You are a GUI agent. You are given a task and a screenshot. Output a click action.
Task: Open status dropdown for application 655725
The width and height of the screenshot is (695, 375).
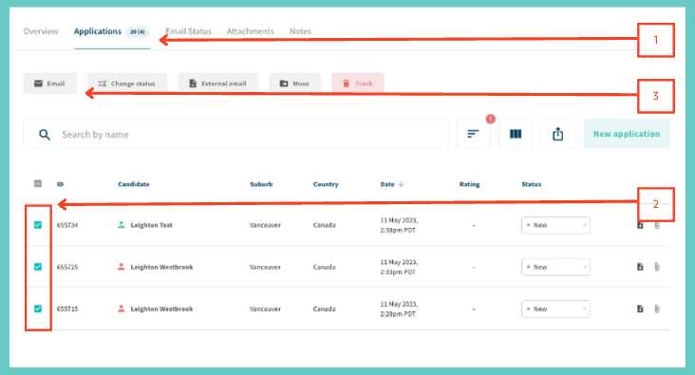pos(555,267)
